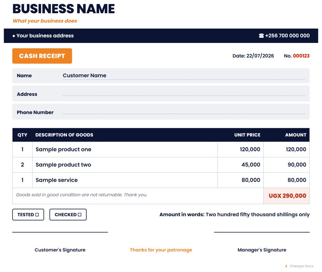Click the Cheapa Docs watermark link

[301, 266]
